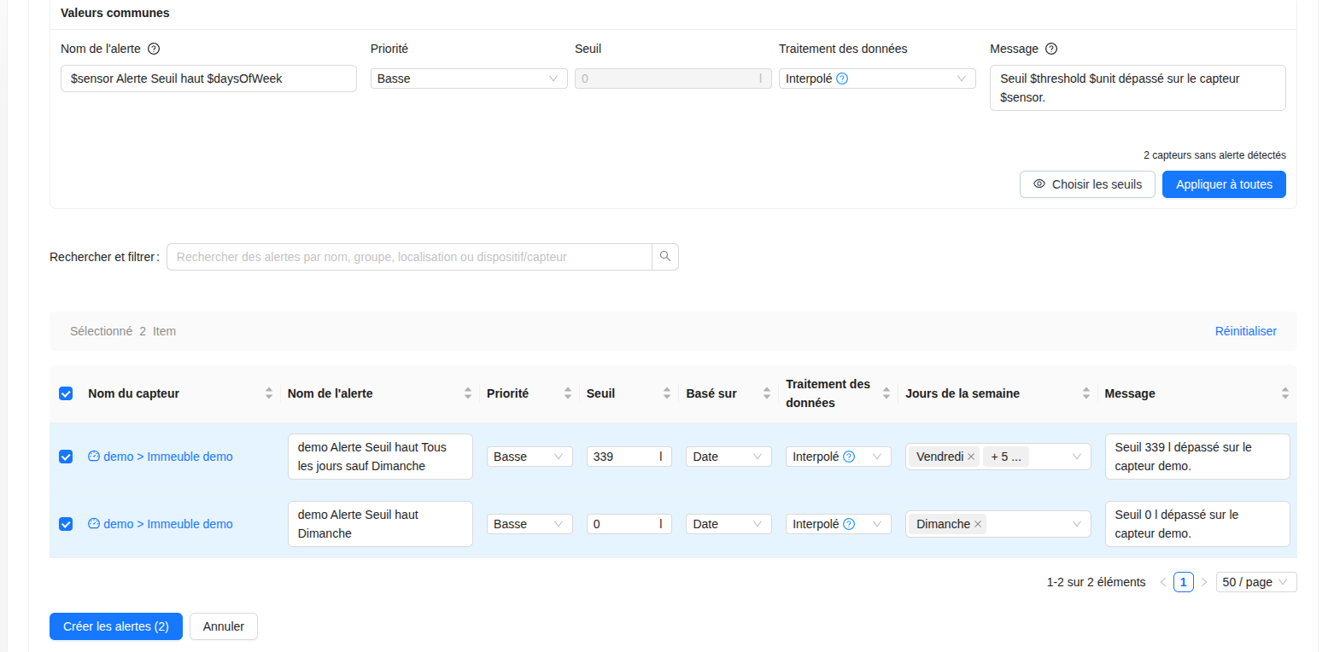This screenshot has height=652, width=1334.
Task: Remove the Dimanche tag in second row
Action: point(978,524)
